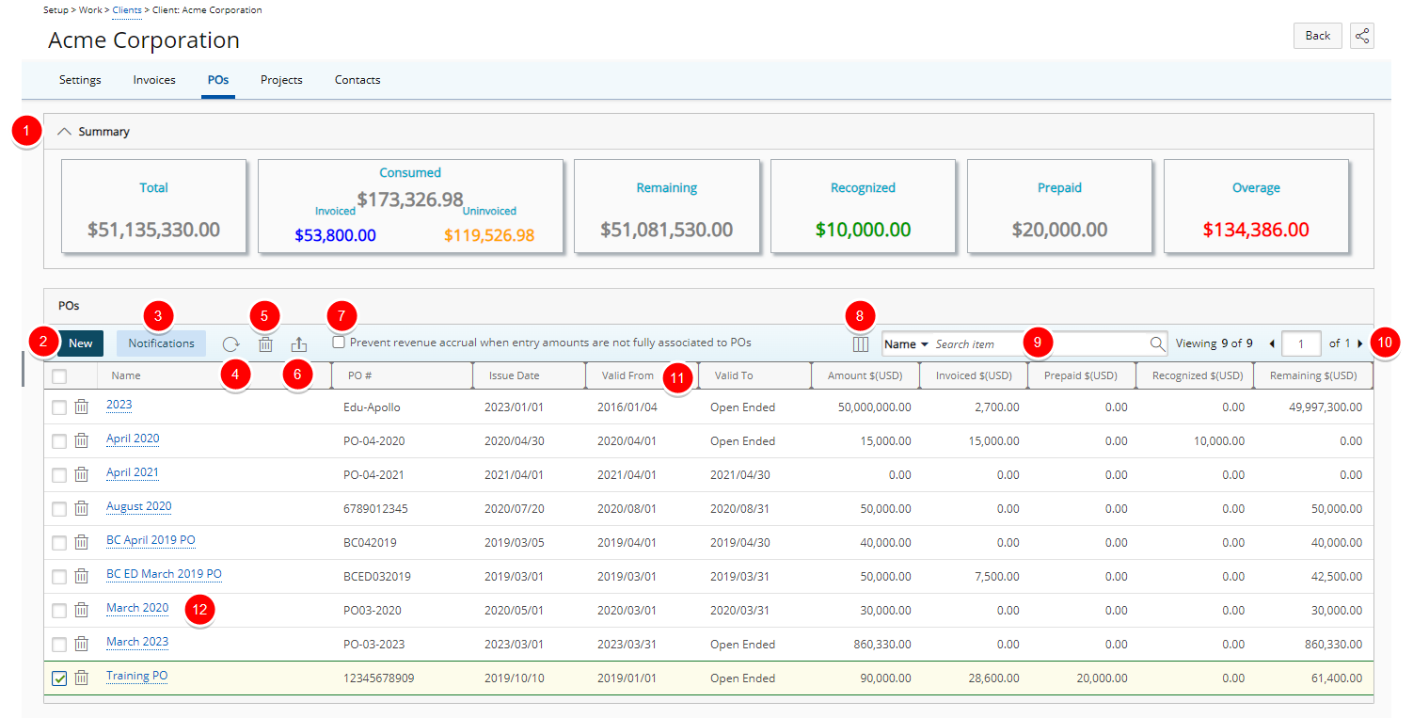Viewport: 1413px width, 718px height.
Task: Delete the April 2020 PO row
Action: point(82,440)
